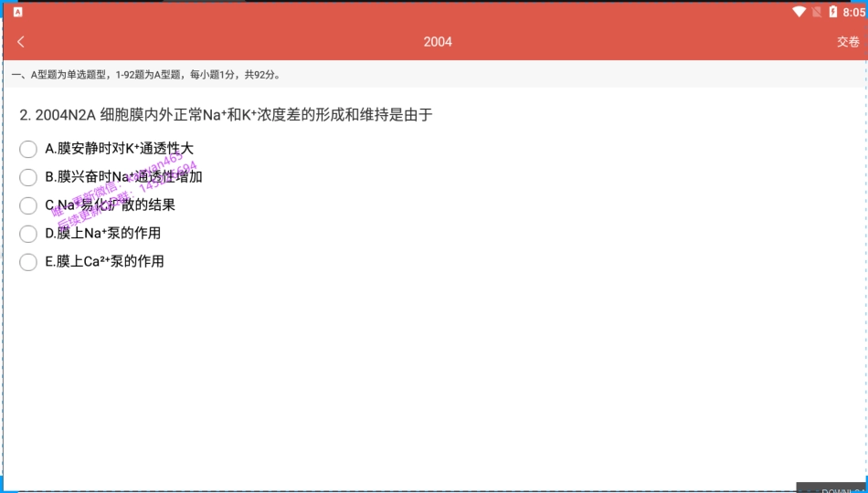Click the app notification icon top-left
This screenshot has height=493, width=868.
point(17,12)
